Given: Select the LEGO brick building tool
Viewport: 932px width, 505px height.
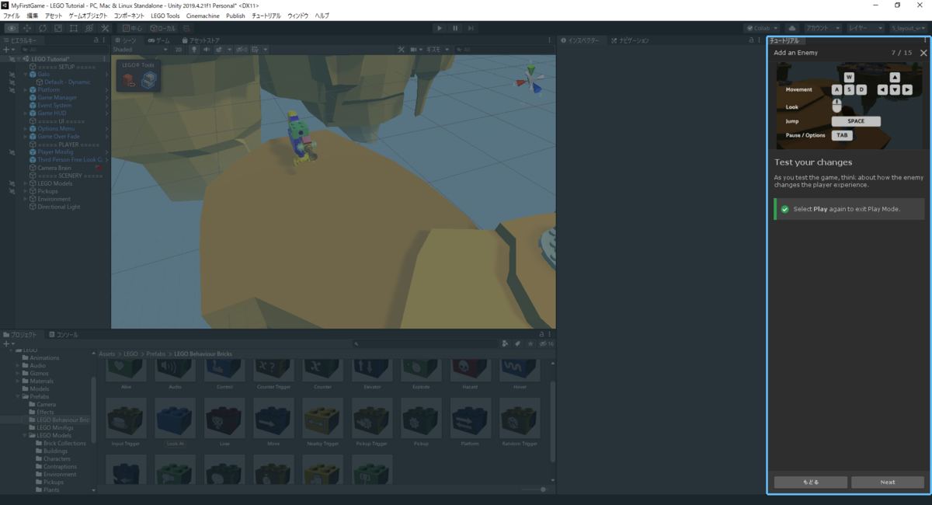Looking at the screenshot, I should [x=130, y=79].
